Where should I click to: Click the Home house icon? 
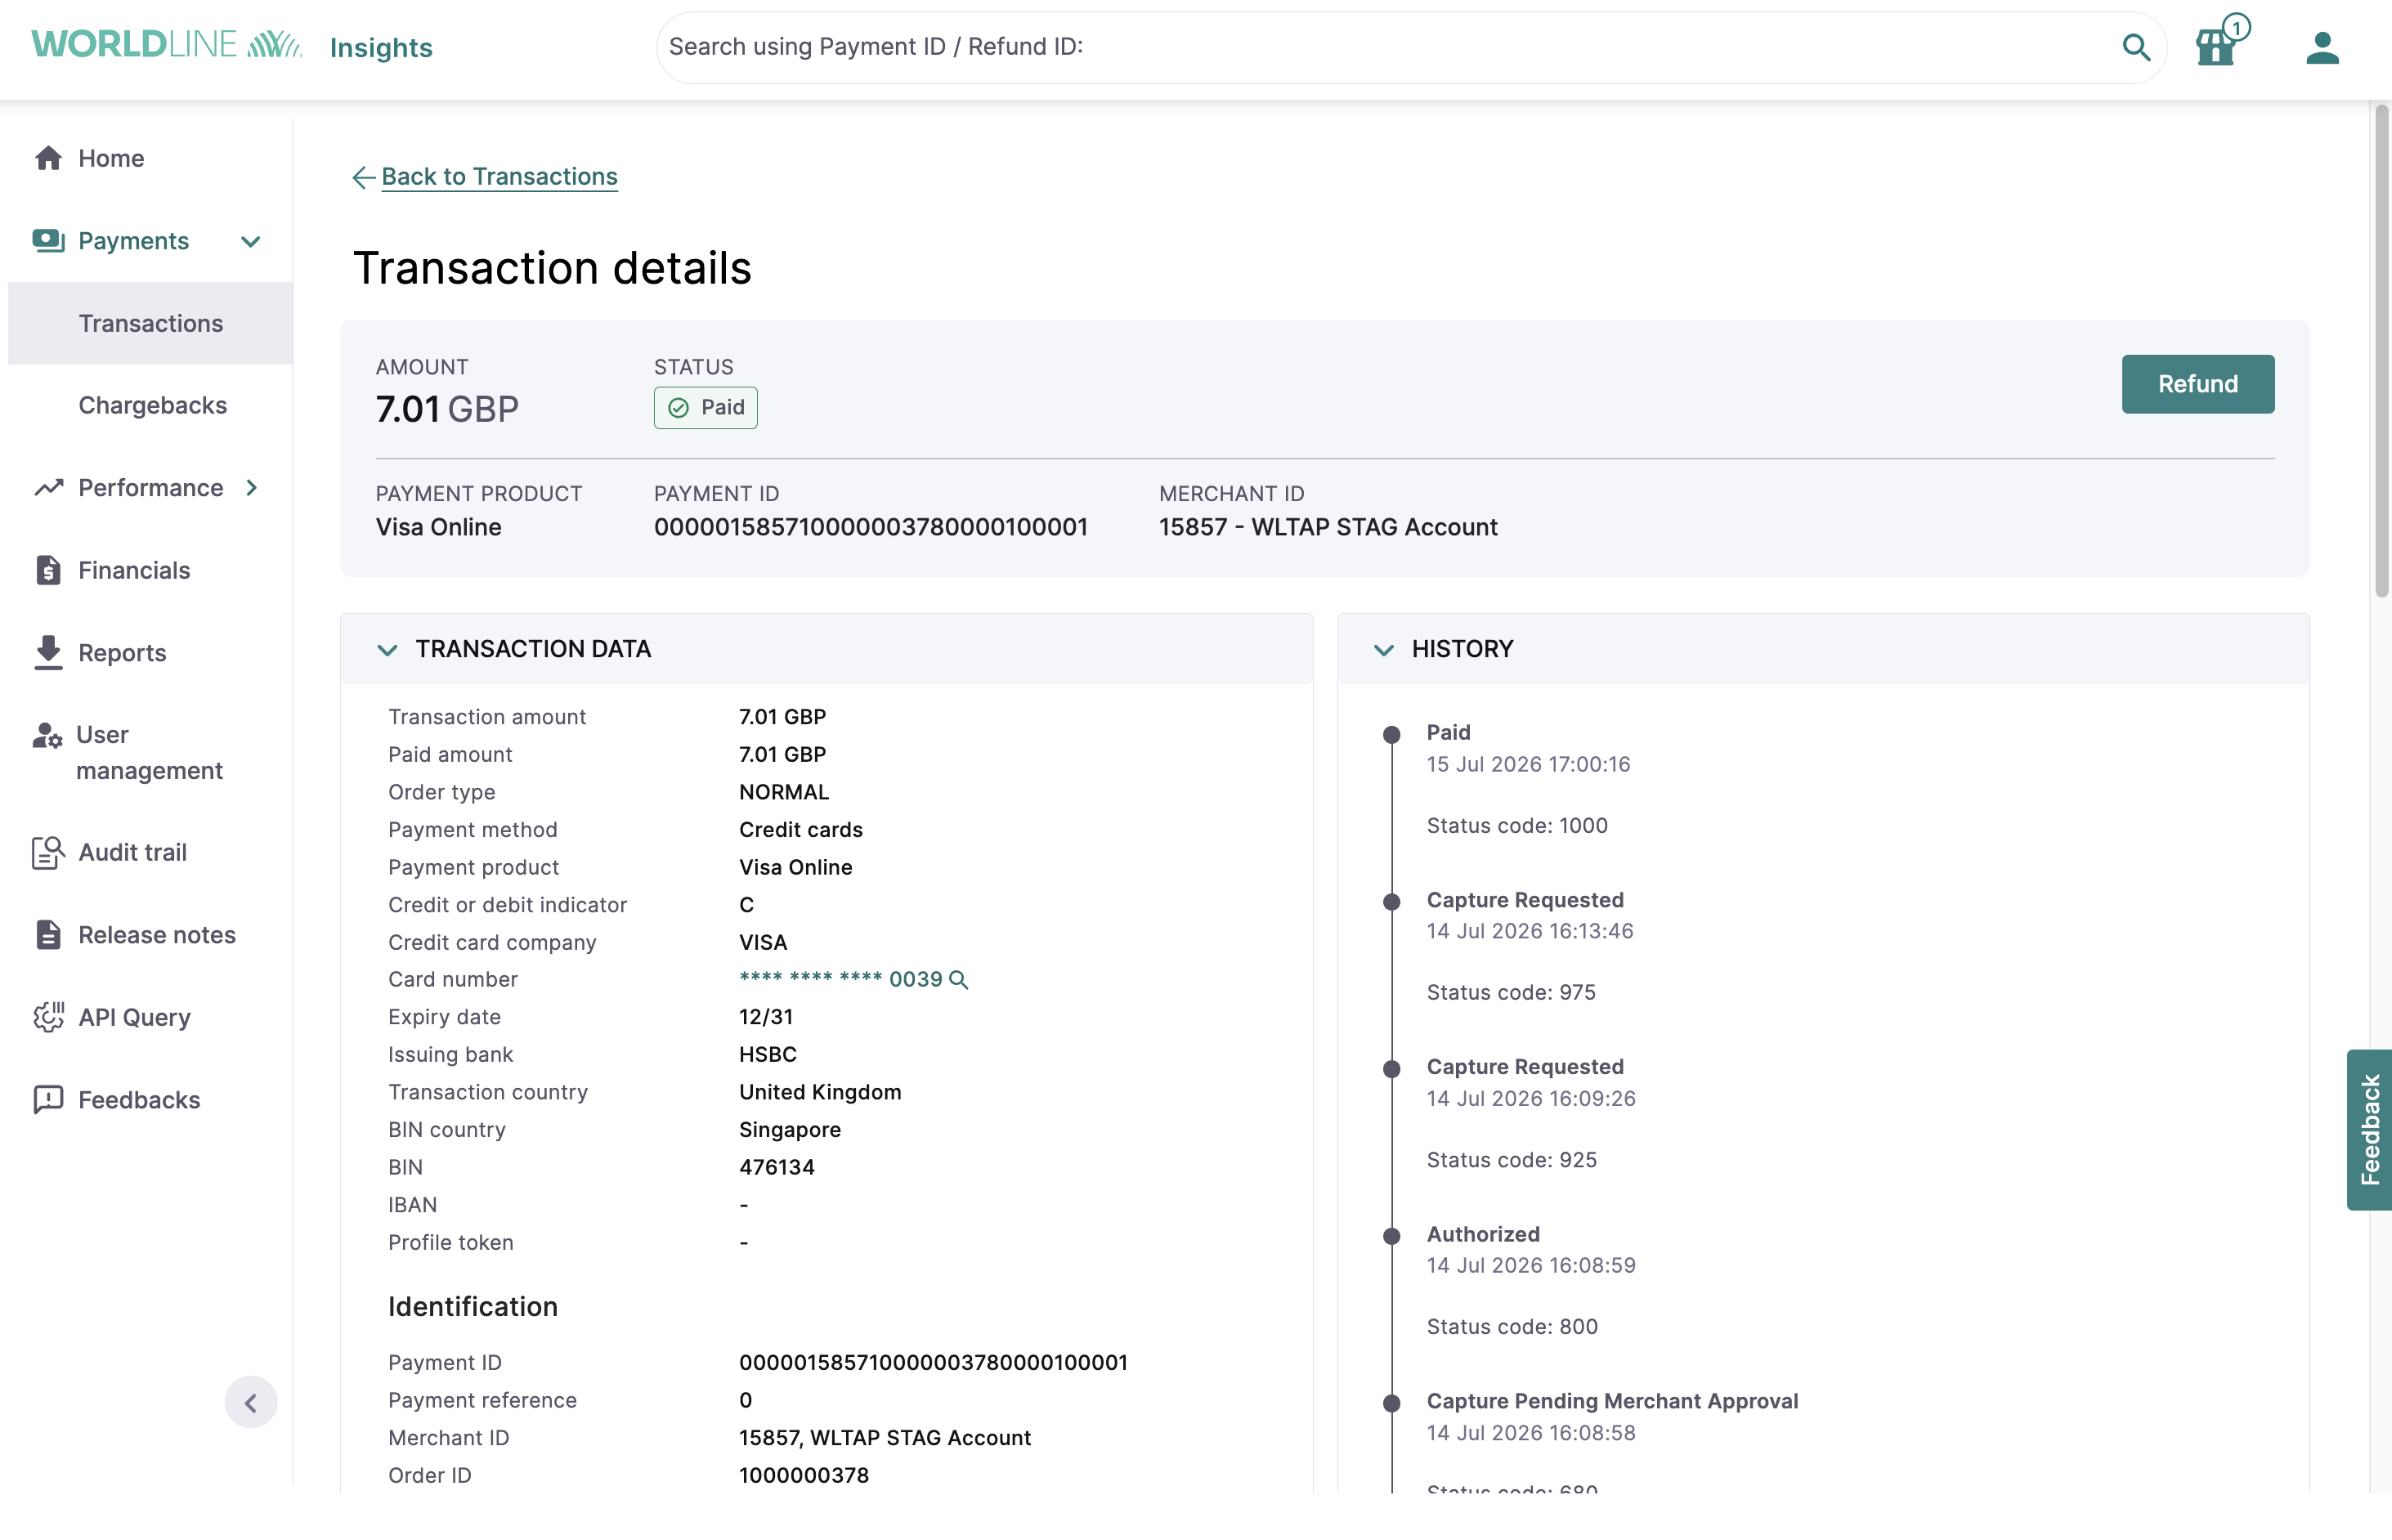[48, 158]
